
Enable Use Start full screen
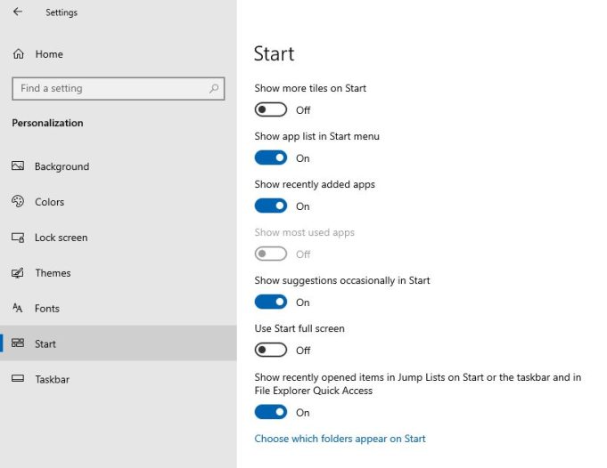pos(271,351)
